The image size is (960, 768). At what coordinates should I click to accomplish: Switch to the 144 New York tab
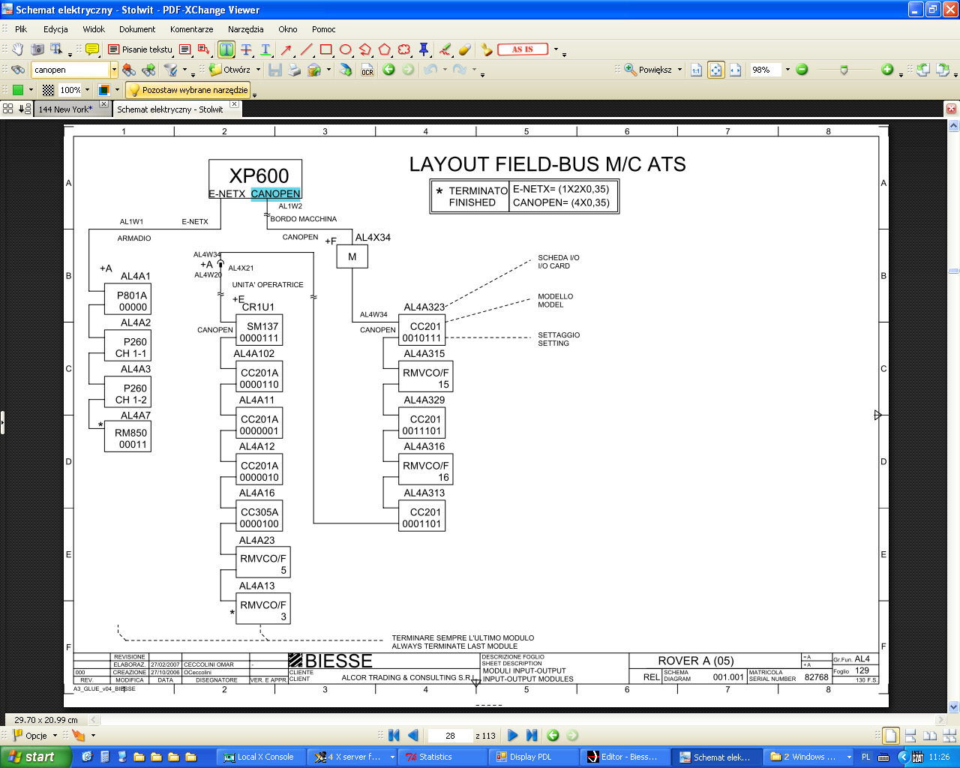(65, 109)
